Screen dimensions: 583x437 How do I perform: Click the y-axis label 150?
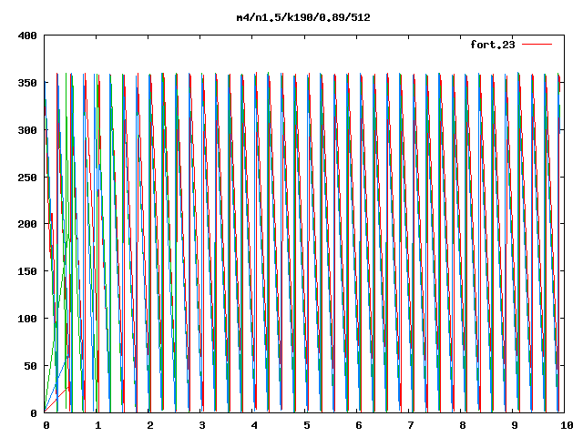(x=27, y=271)
